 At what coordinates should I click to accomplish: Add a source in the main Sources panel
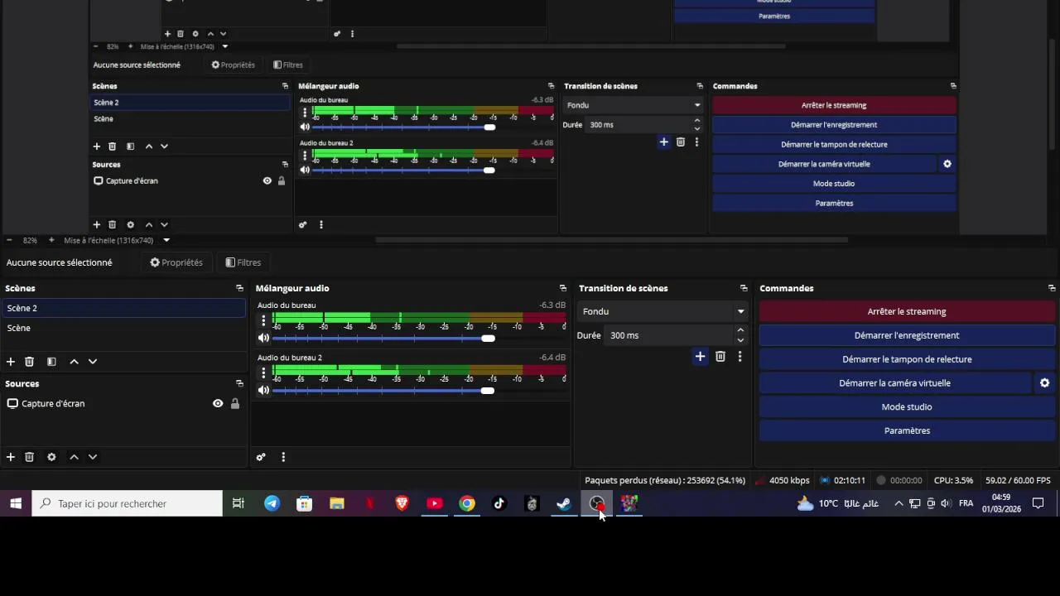coord(11,457)
